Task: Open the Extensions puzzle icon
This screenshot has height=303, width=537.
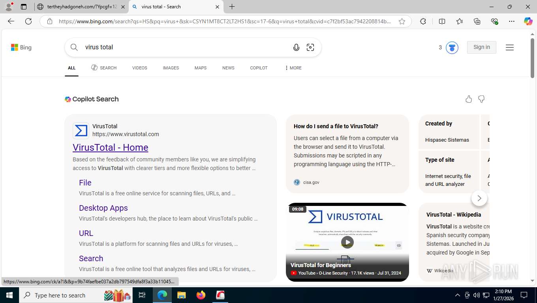Action: pyautogui.click(x=423, y=21)
